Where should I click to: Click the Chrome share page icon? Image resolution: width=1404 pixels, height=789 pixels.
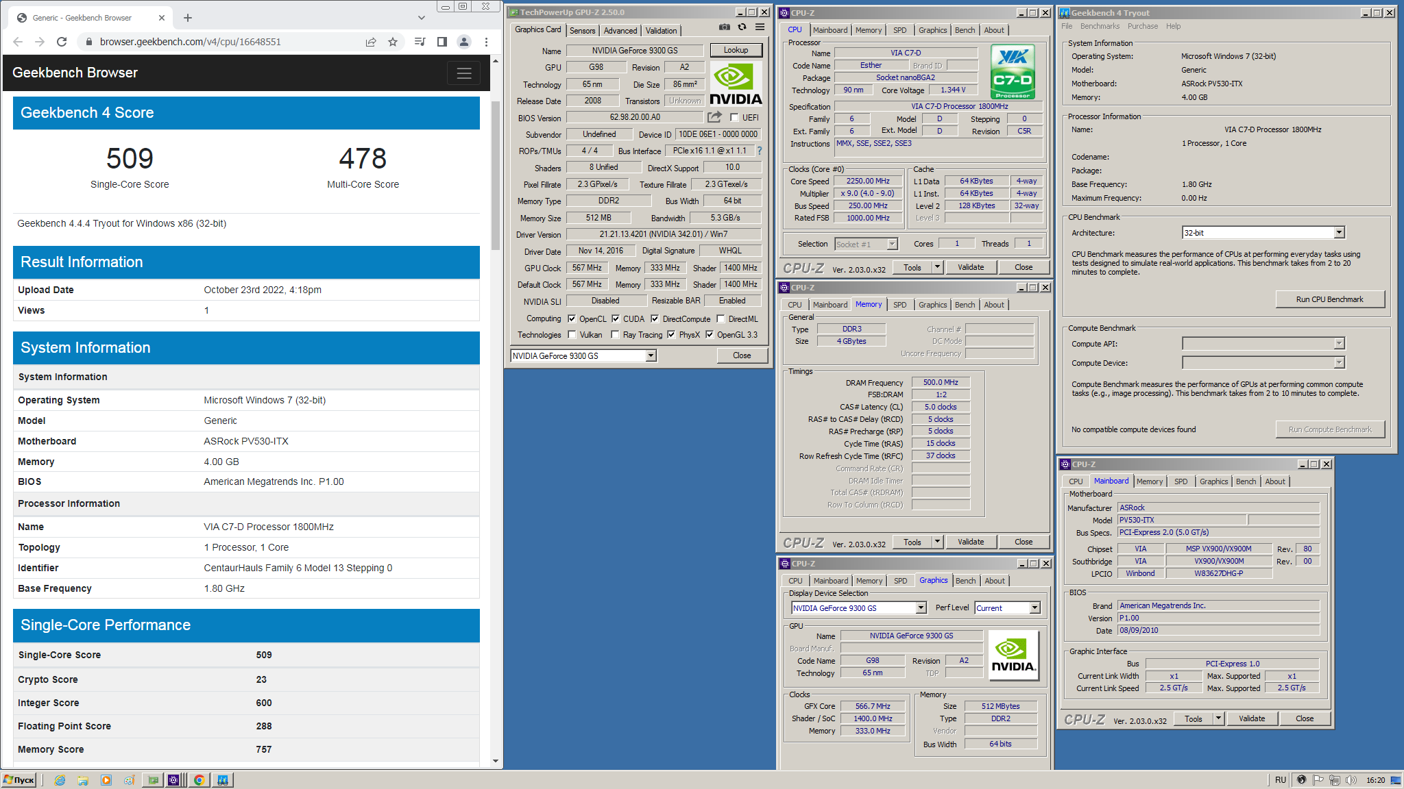pos(371,42)
